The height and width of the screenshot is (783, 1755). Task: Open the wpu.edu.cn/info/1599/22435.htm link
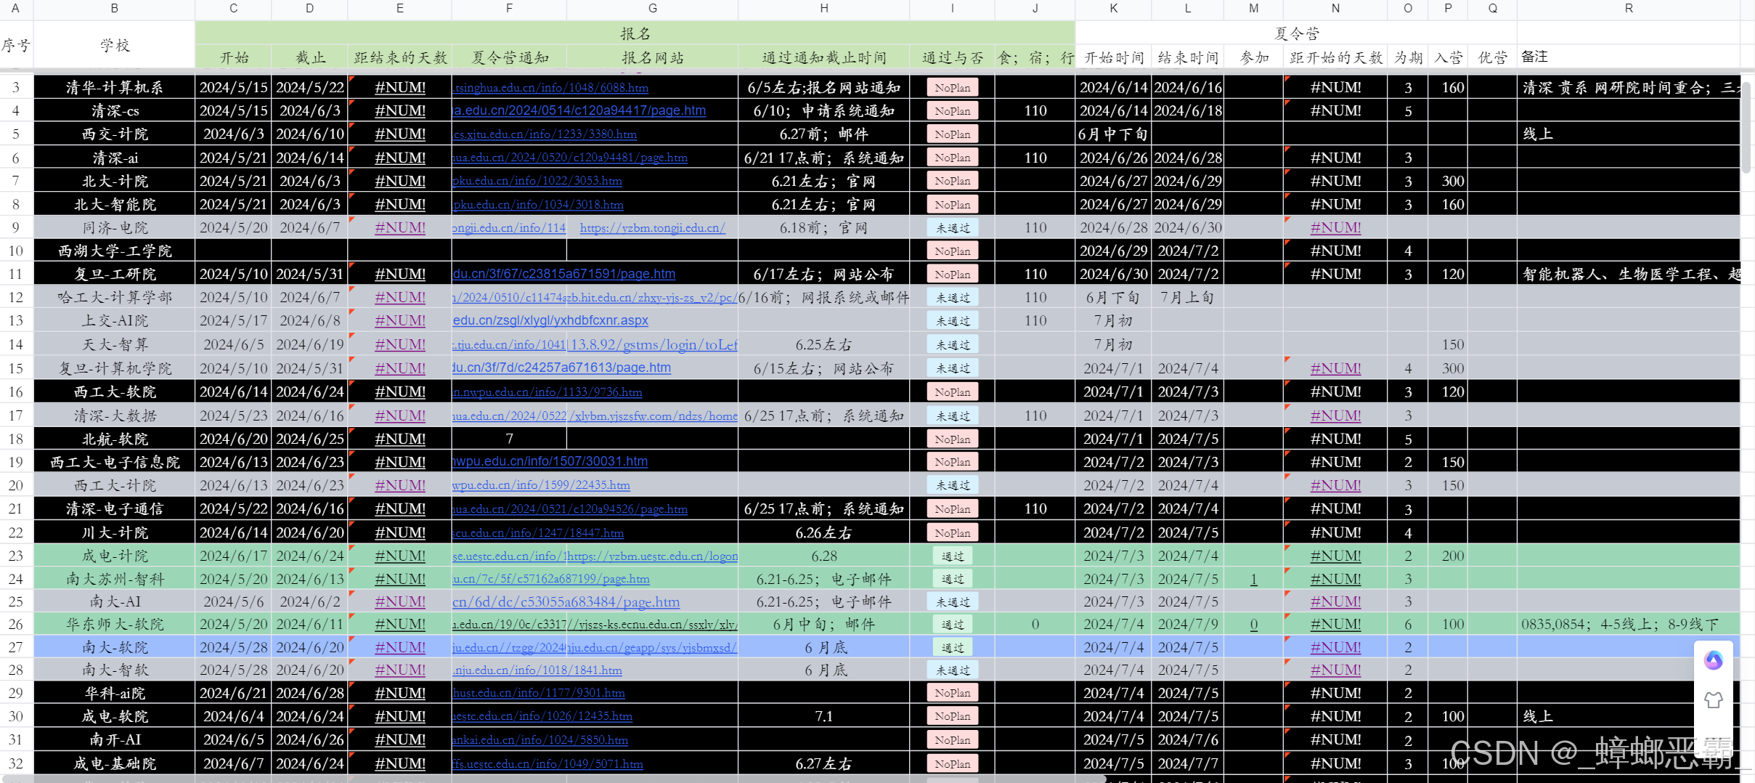tap(541, 485)
